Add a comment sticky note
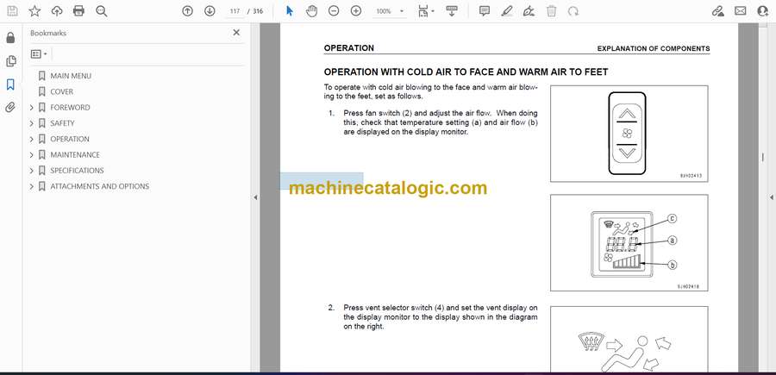Viewport: 776px width, 375px height. point(485,11)
